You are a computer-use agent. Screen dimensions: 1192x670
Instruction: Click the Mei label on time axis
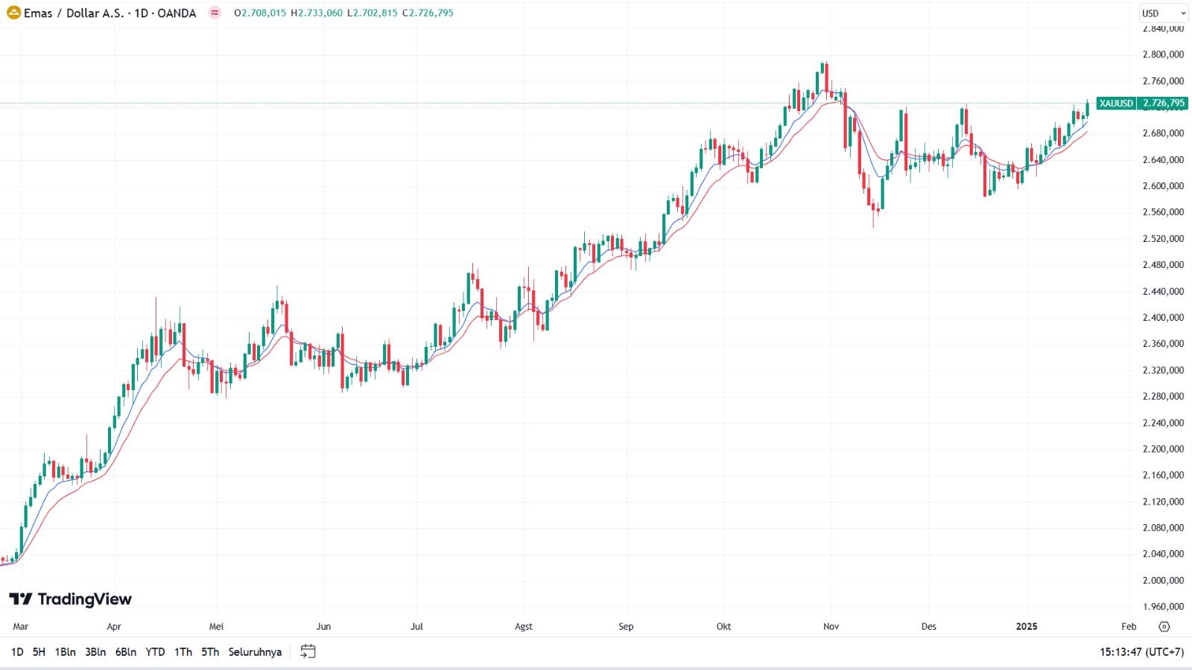(216, 627)
